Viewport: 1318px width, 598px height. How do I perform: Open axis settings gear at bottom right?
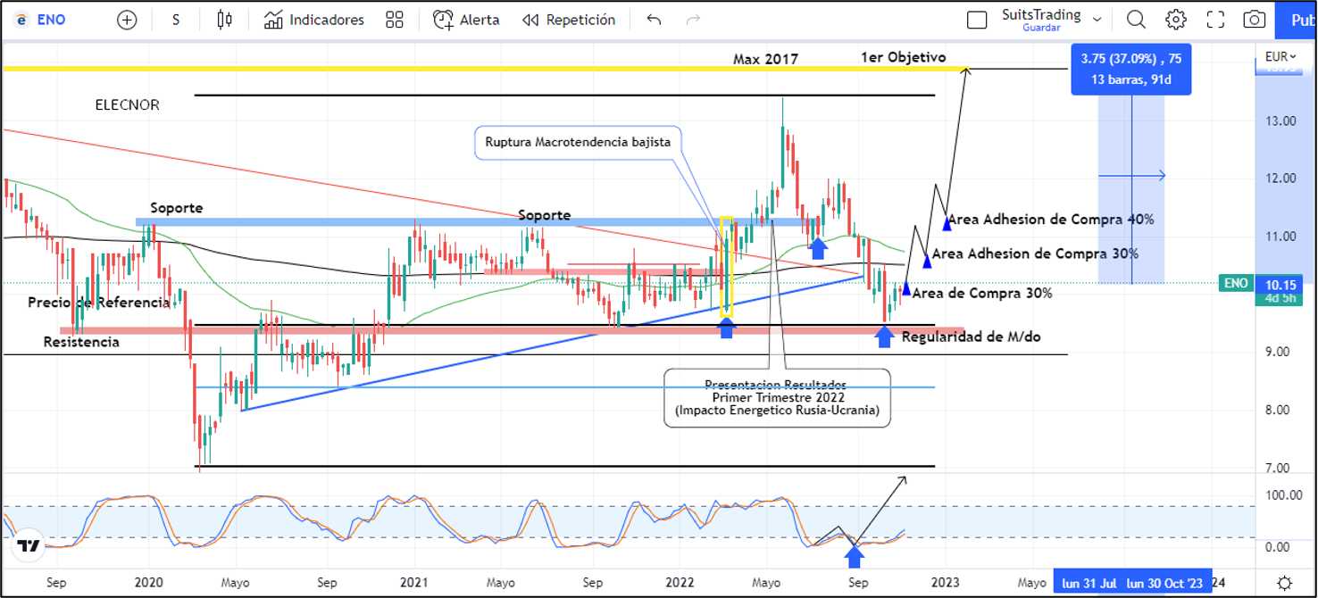(1284, 583)
